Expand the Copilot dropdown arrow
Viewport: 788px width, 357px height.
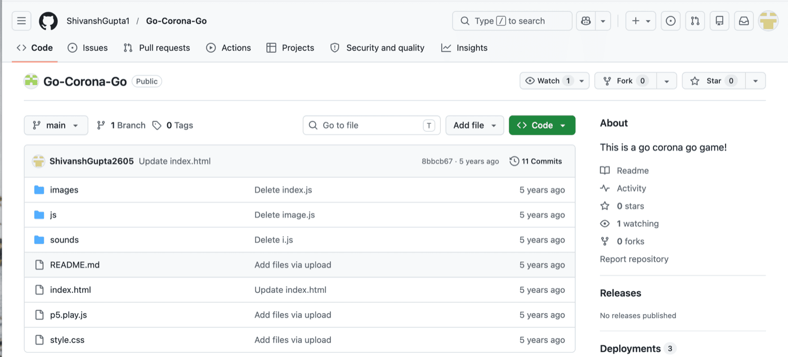coord(603,21)
